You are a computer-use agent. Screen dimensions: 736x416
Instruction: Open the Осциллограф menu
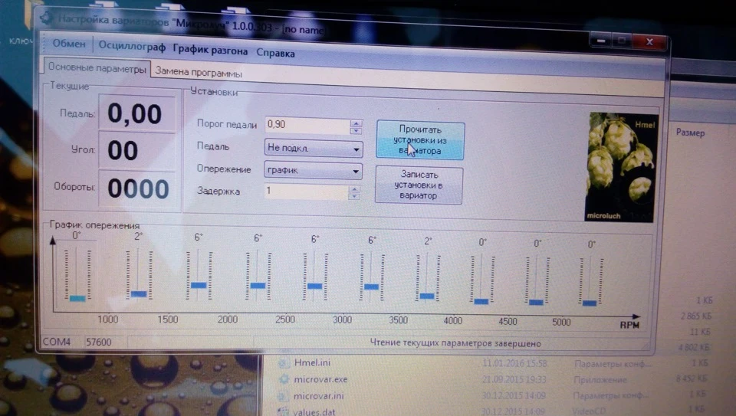click(132, 47)
